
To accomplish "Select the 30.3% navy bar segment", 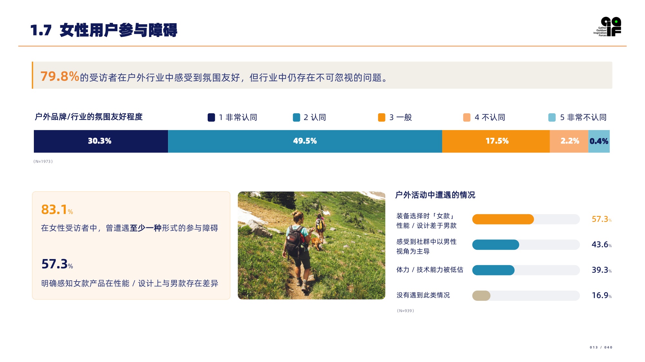I will point(101,141).
